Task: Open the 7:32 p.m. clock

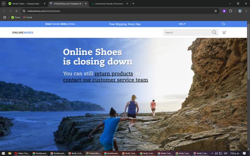Action: (x=235, y=153)
